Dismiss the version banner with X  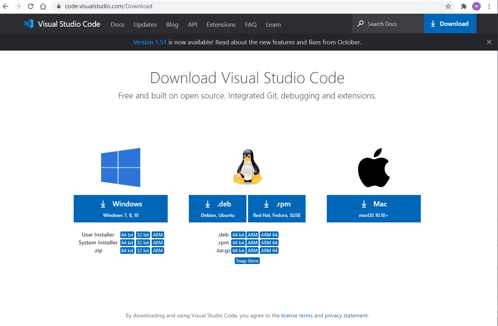coord(489,42)
